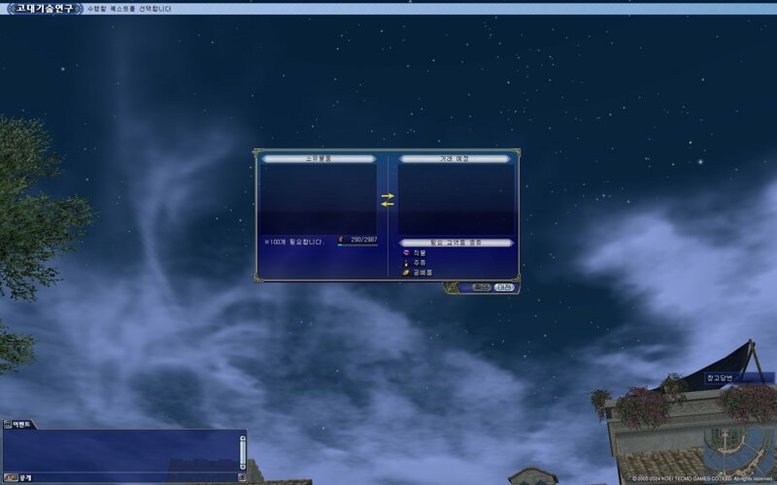Viewport: 777px width, 485px height.
Task: Click the warehouse keeper (창고당번) name label
Action: [x=720, y=378]
